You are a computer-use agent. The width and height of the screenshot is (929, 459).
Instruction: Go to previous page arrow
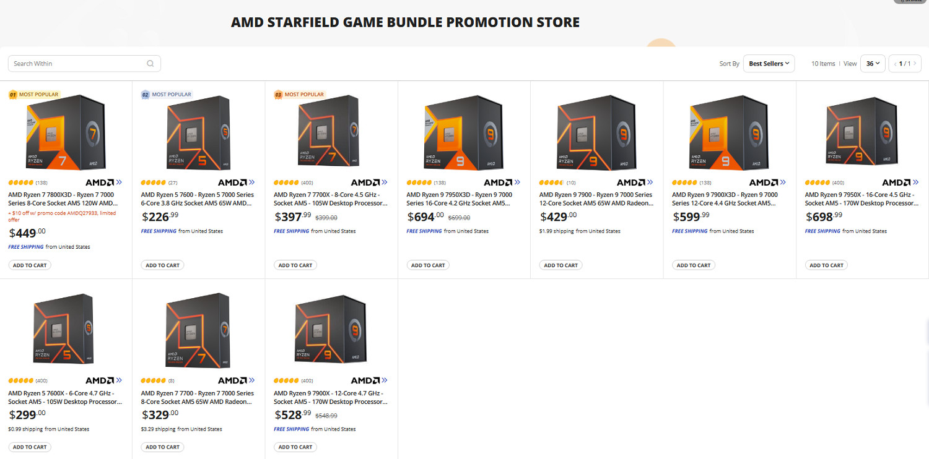coord(895,64)
